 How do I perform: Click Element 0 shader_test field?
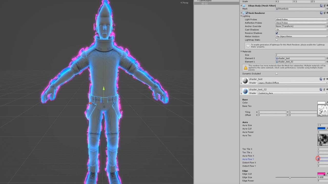coord(300,58)
